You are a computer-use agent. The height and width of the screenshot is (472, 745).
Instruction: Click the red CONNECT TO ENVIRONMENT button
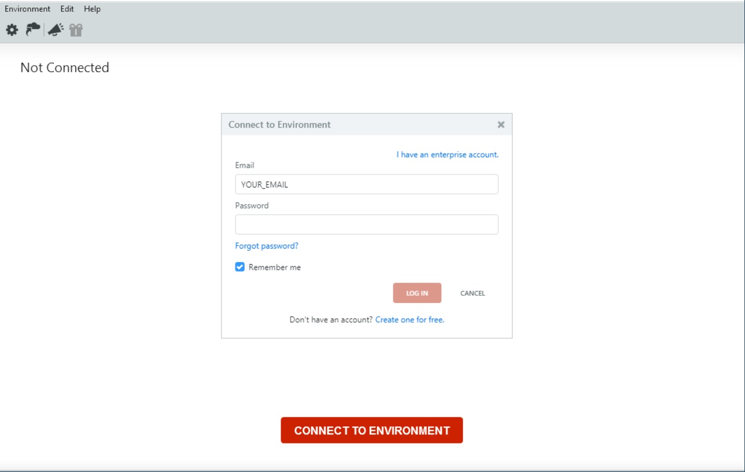371,430
